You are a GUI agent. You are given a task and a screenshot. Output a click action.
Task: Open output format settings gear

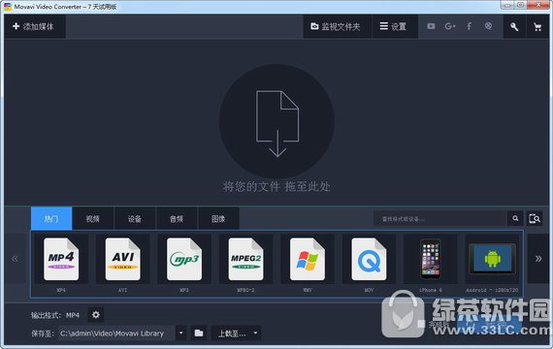click(96, 315)
